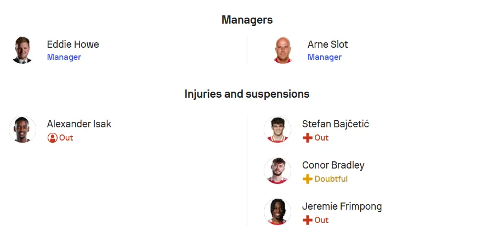Click the red injury cross under Stefan Bajčetić
Viewport: 493px width, 247px height.
click(x=307, y=138)
